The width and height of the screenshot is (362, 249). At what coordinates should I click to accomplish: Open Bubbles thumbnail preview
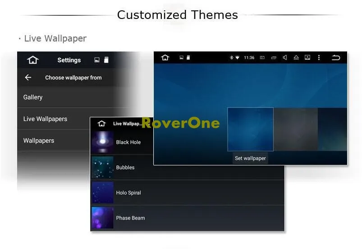tap(103, 167)
